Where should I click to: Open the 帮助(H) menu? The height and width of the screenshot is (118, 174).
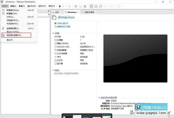click(x=52, y=6)
